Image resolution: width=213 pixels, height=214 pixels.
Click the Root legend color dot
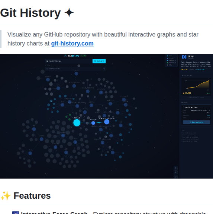(167, 56)
